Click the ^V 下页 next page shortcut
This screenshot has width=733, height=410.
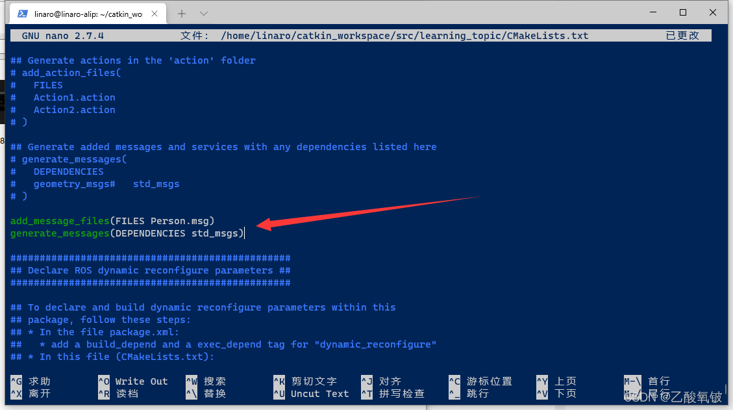coord(556,394)
